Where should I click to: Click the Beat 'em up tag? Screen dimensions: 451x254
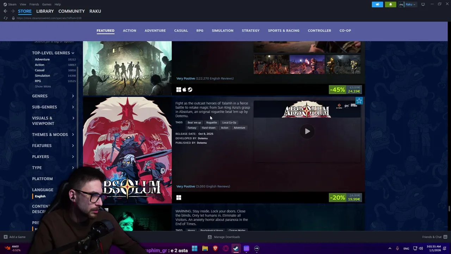[x=194, y=122]
